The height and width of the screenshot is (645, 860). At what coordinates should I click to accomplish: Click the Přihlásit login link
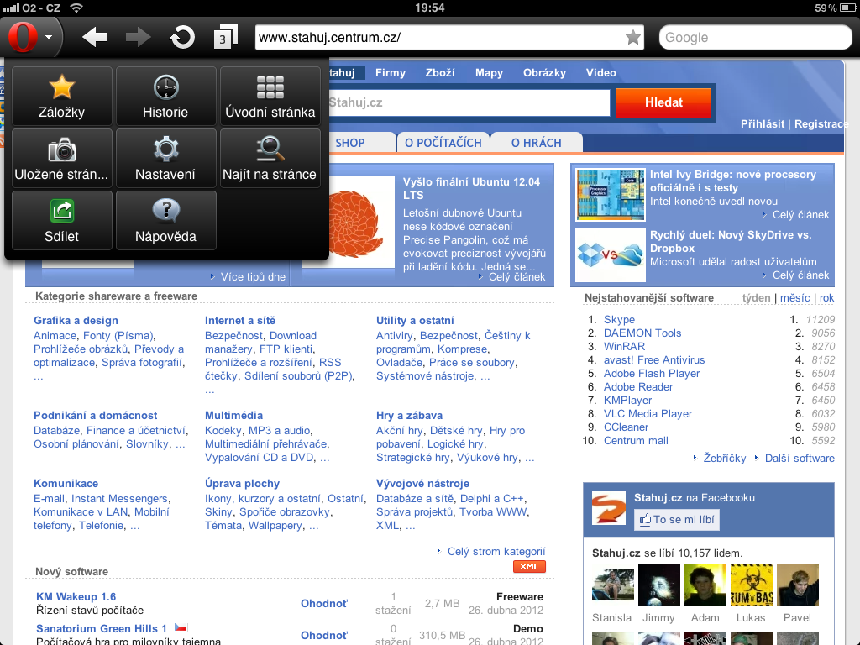coord(763,124)
